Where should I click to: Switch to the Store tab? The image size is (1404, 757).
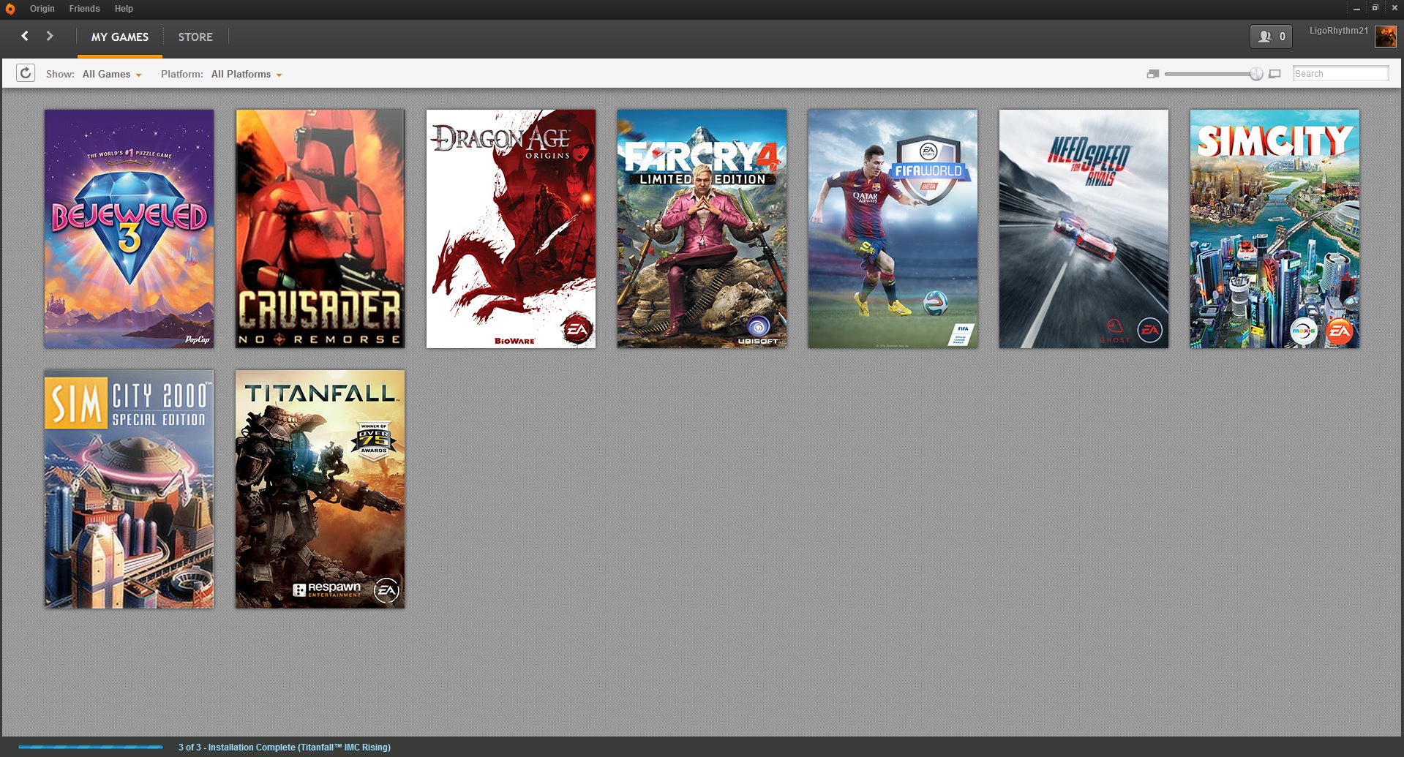[195, 37]
